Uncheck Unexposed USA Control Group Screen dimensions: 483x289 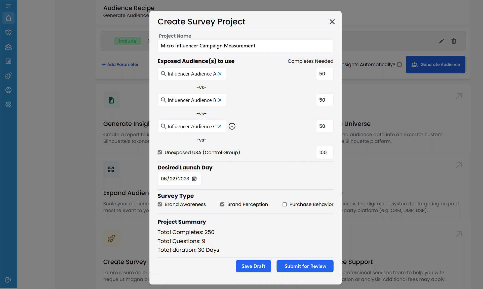click(x=160, y=152)
